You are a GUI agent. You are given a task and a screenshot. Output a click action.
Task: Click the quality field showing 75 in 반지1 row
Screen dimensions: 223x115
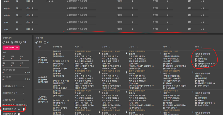click(19, 22)
